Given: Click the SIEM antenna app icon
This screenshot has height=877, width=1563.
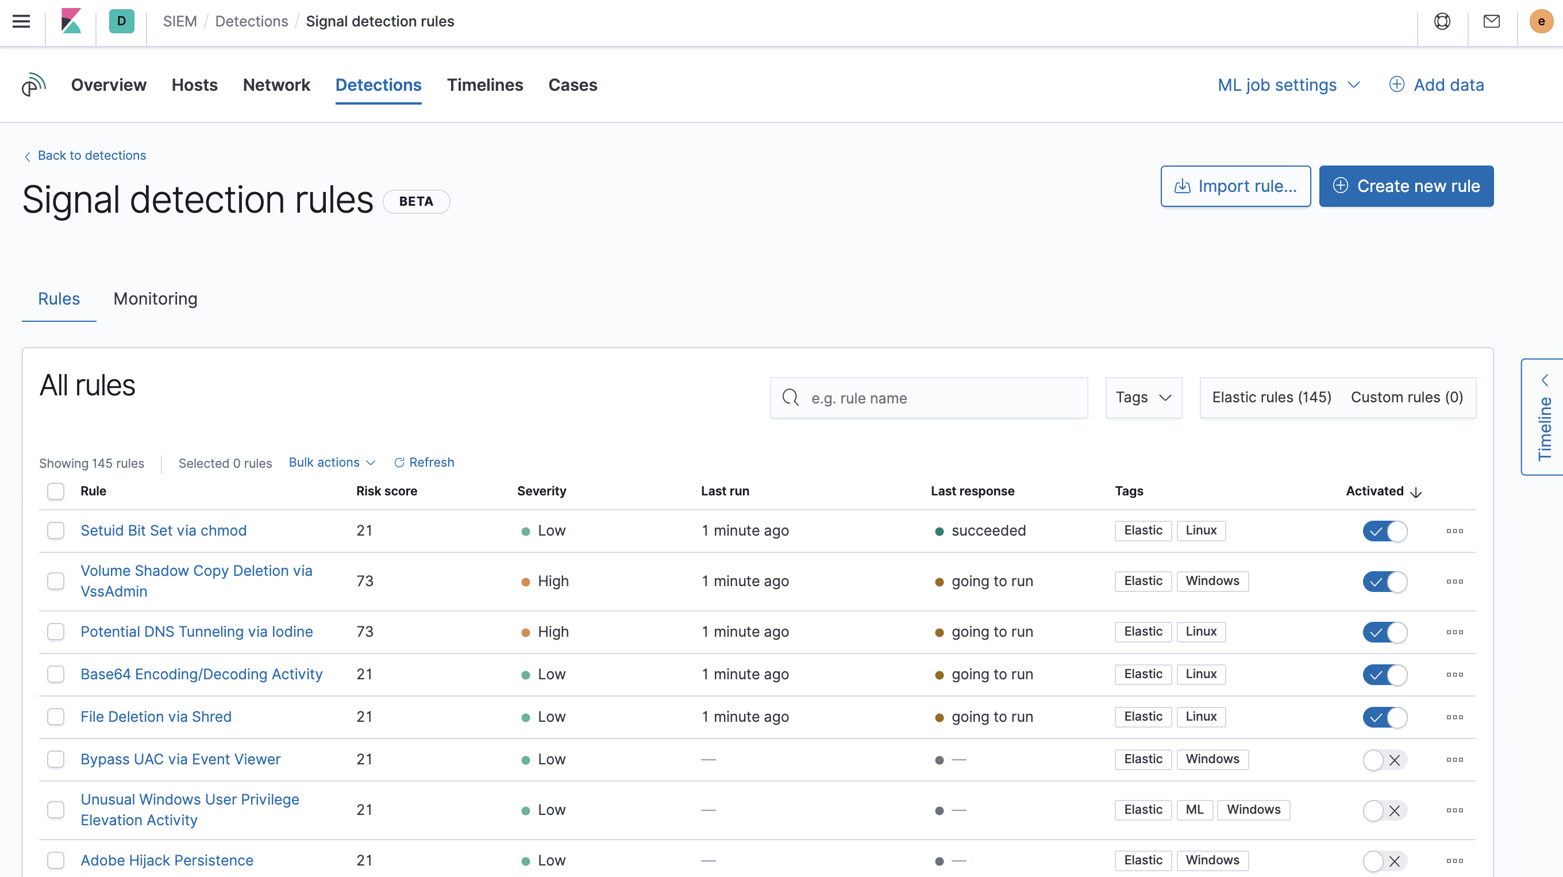Looking at the screenshot, I should click(33, 85).
